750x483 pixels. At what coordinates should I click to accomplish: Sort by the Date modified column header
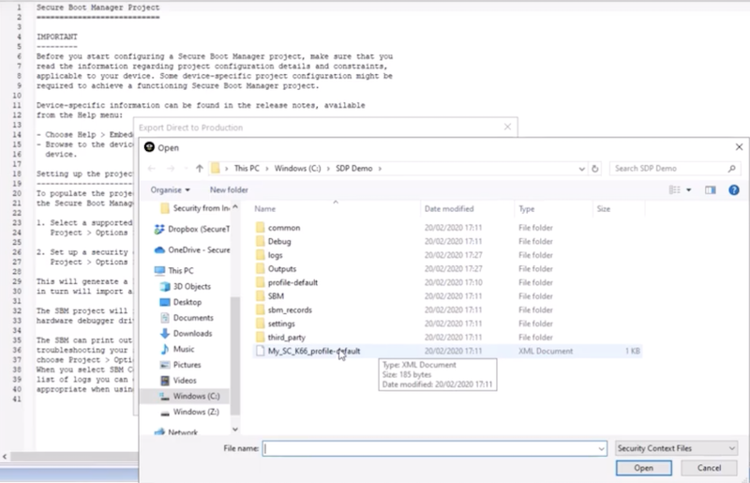448,209
